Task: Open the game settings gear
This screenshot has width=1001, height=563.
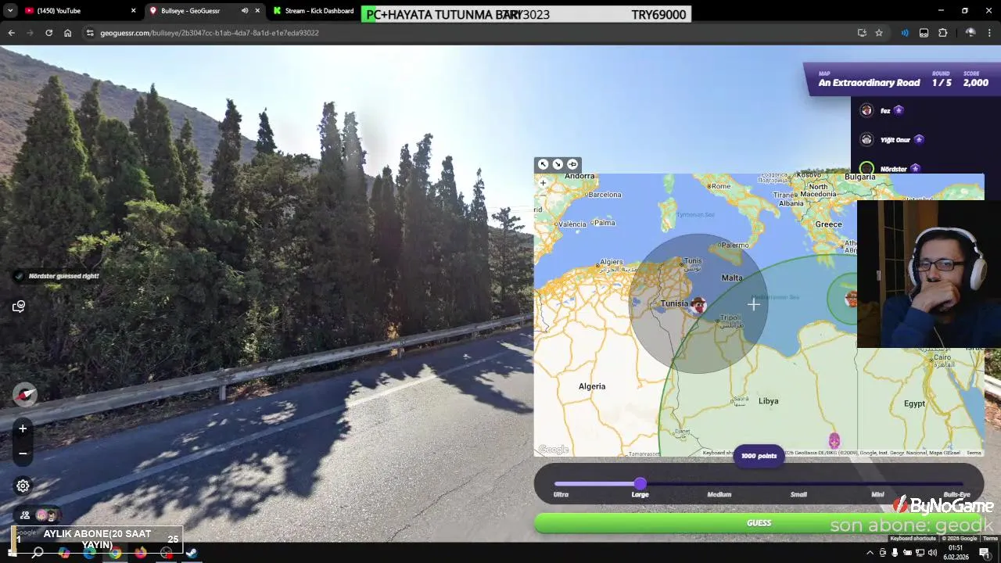Action: tap(23, 486)
